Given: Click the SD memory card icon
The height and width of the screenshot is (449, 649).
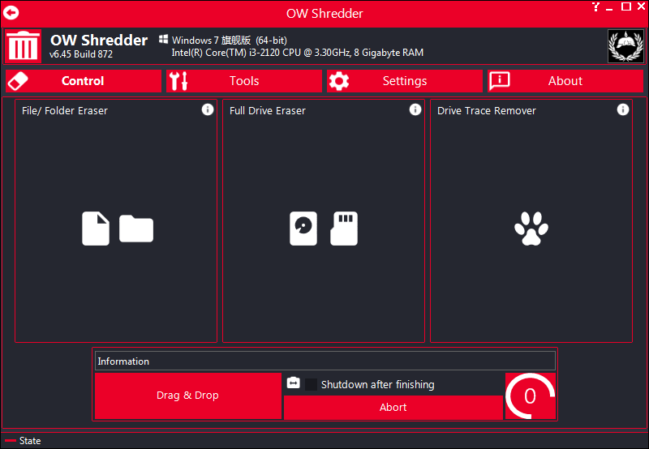Looking at the screenshot, I should [344, 229].
